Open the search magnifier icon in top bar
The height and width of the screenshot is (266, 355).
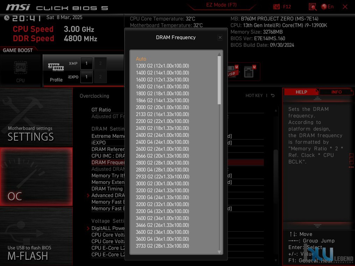pos(312,7)
